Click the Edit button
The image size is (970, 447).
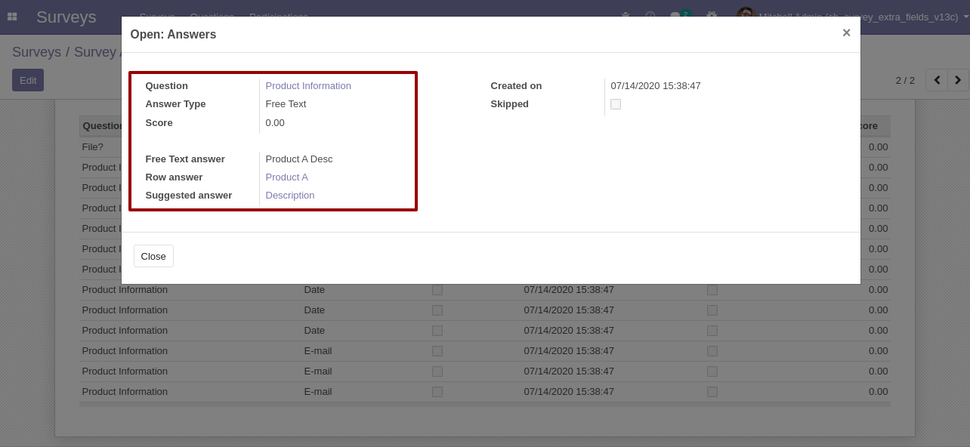[x=28, y=80]
